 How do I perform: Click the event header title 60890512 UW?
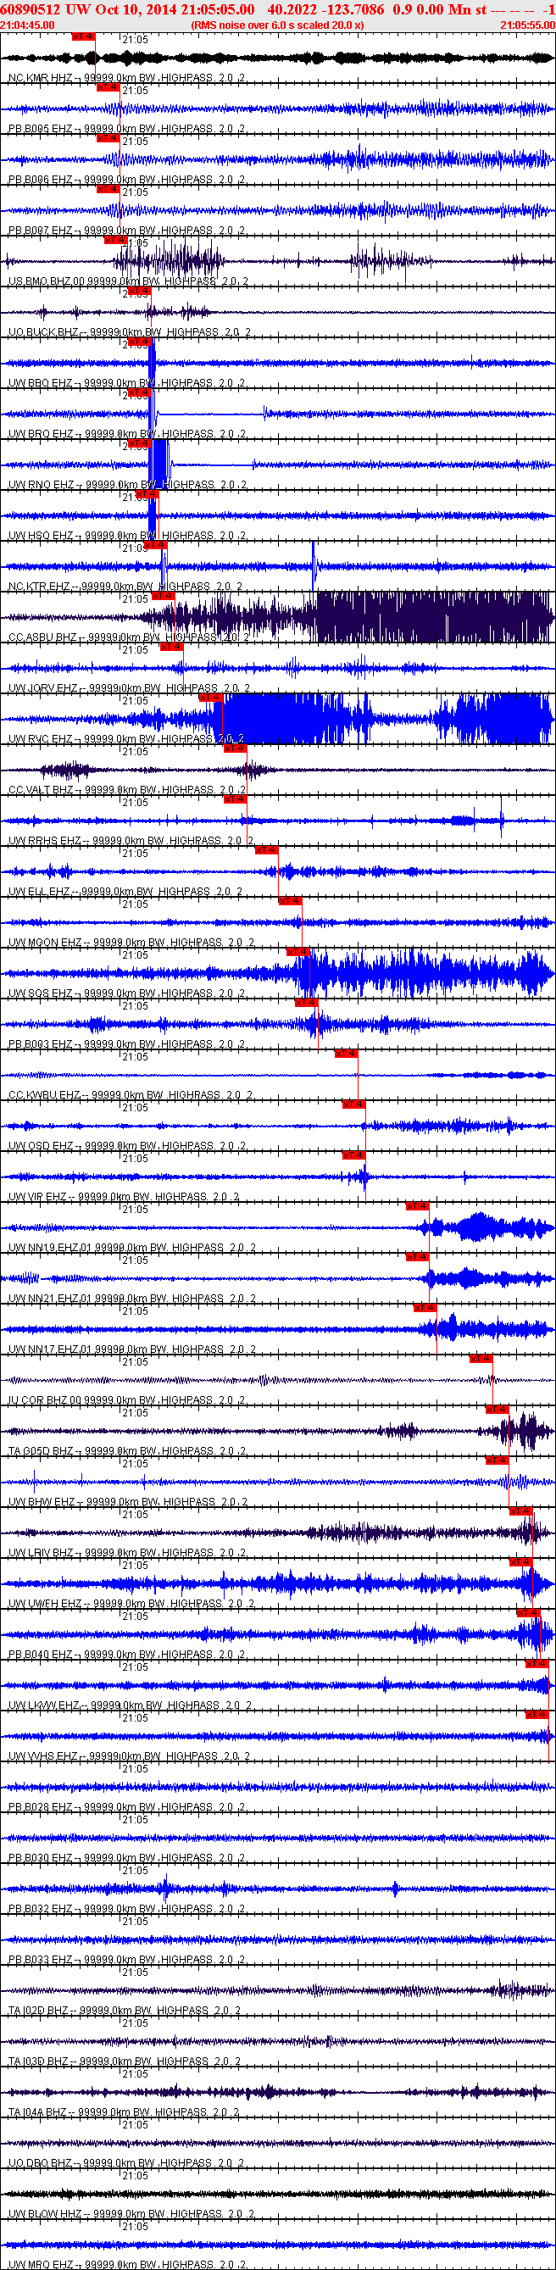click(x=47, y=8)
